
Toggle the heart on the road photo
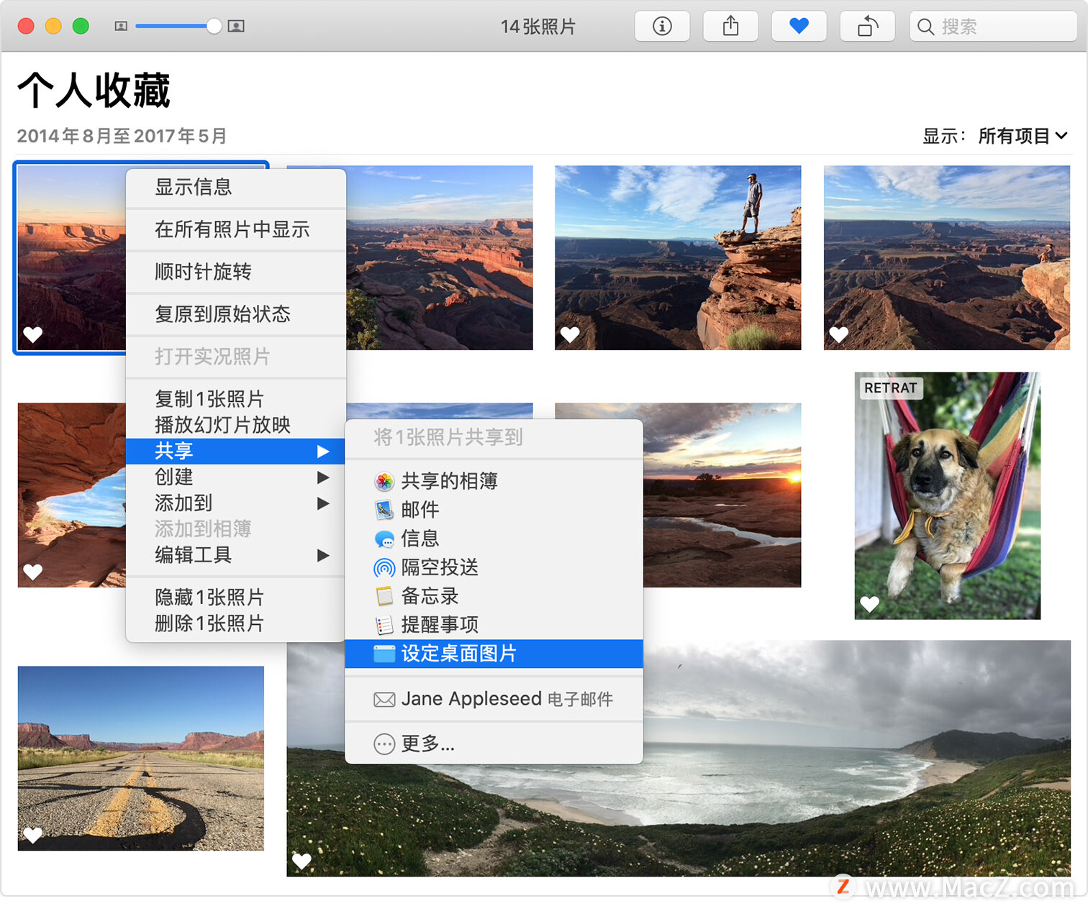click(32, 834)
